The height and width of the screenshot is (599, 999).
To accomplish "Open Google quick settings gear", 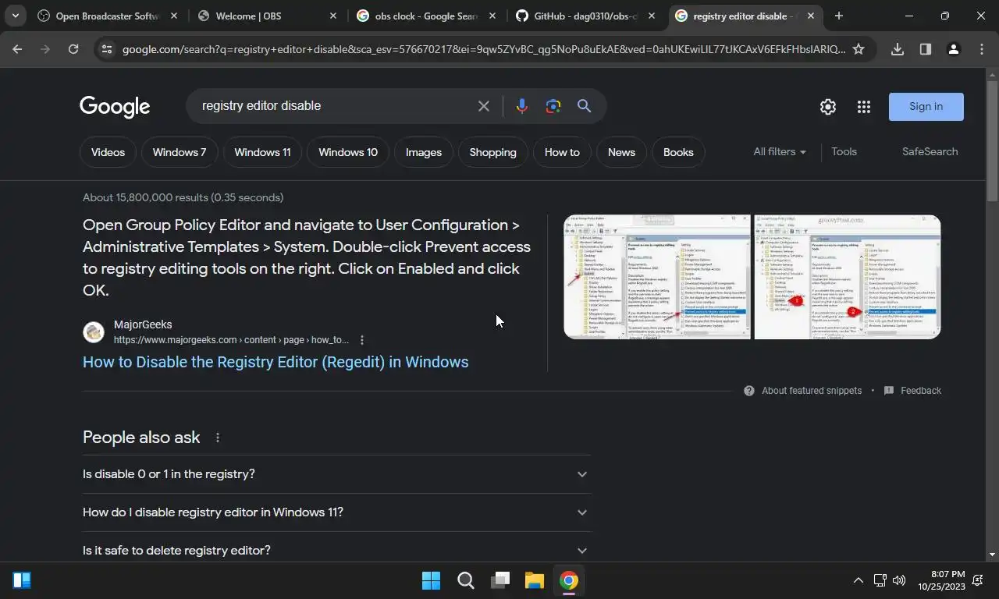I will pyautogui.click(x=828, y=107).
